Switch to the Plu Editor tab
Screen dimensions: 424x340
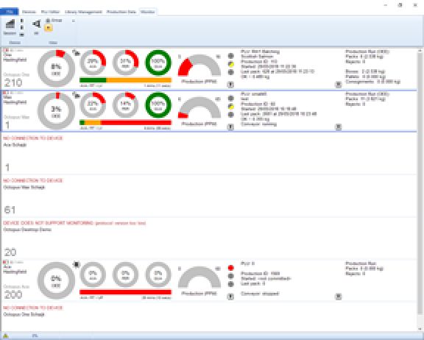(x=50, y=13)
